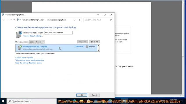Open Customize for media players entry
Screen dimensions: 186x104
pos(80,47)
